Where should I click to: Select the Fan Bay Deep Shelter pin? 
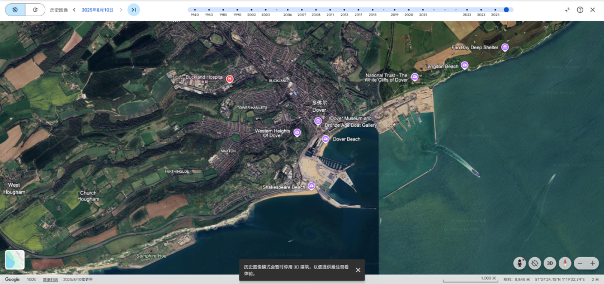pyautogui.click(x=505, y=48)
